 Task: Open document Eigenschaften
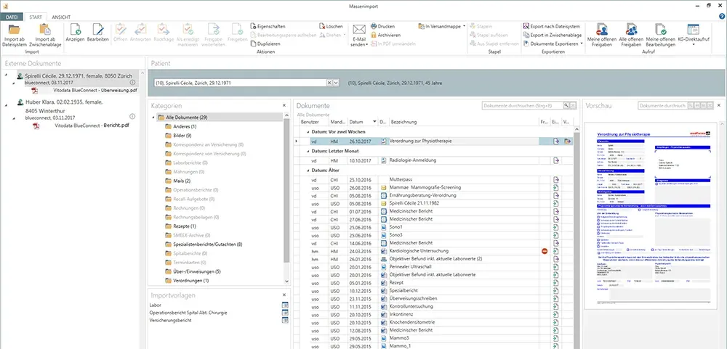tap(268, 26)
